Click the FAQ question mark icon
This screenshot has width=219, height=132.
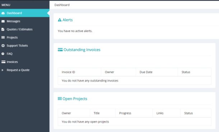(3, 54)
